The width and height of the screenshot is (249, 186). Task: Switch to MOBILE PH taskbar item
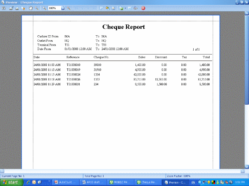(x=120, y=182)
